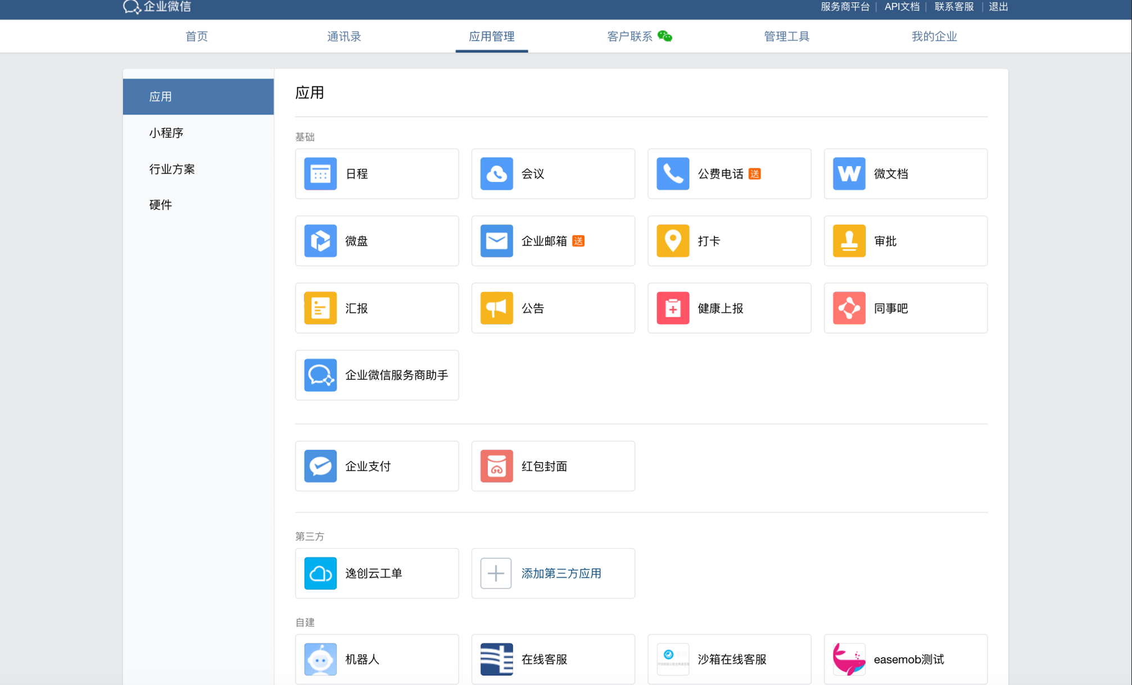The width and height of the screenshot is (1132, 685).
Task: Click the 送 badge next to 企业邮箱
Action: (x=578, y=241)
